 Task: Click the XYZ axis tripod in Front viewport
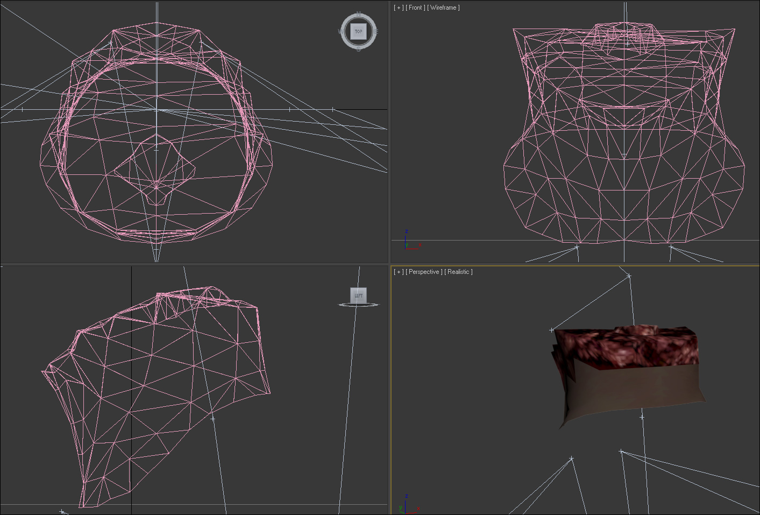coord(412,241)
